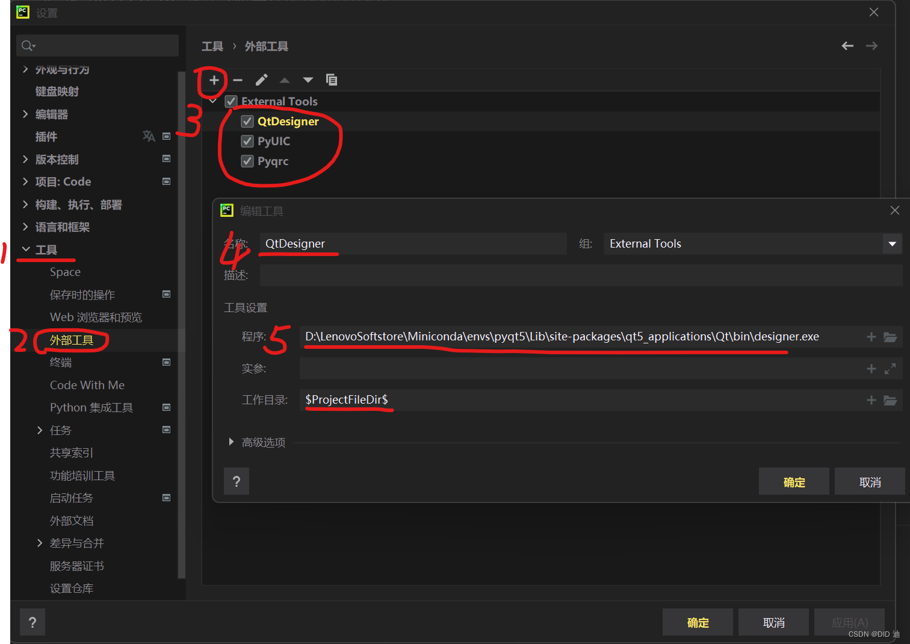Viewport: 910px width, 644px height.
Task: Expand the 任务 subcategory
Action: pyautogui.click(x=40, y=430)
